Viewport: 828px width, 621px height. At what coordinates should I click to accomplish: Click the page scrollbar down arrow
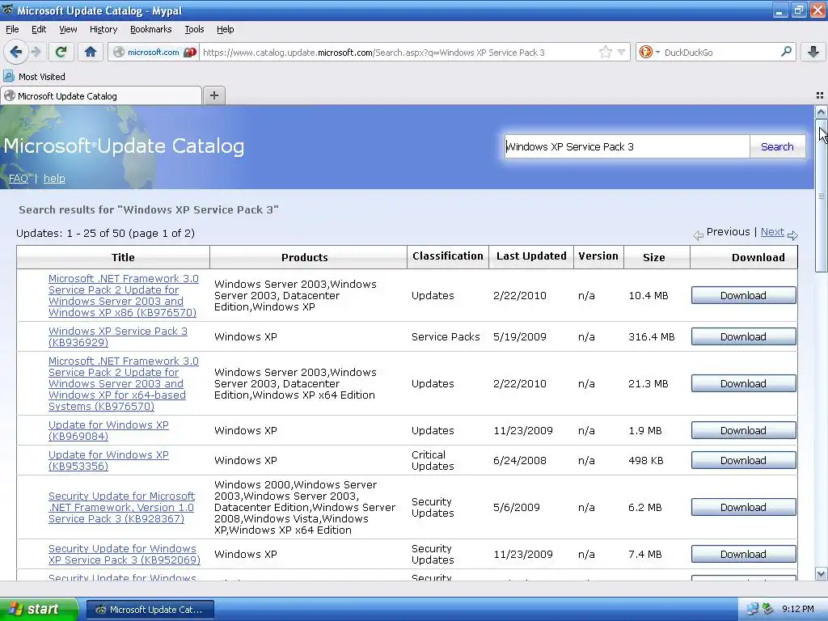pyautogui.click(x=821, y=573)
